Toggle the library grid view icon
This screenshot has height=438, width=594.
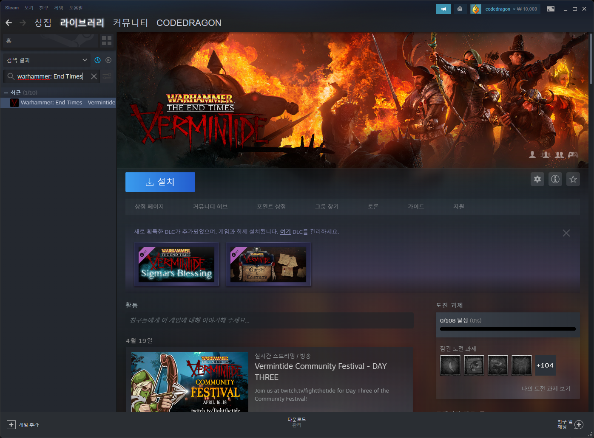coord(107,41)
